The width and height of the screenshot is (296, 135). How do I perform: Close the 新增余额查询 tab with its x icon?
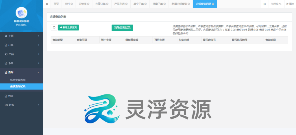pos(189,4)
